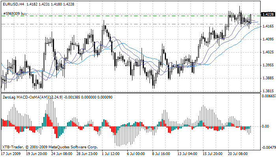Click the 1.4095 price axis label
The width and height of the screenshot is (276, 157).
tap(268, 39)
